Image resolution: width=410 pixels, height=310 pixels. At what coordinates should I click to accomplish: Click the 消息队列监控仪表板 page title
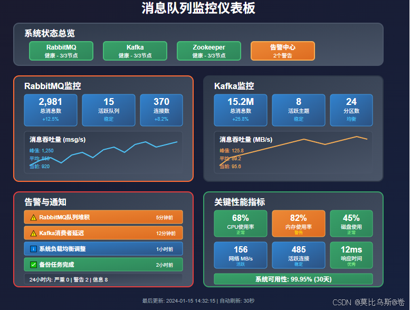[x=198, y=8]
